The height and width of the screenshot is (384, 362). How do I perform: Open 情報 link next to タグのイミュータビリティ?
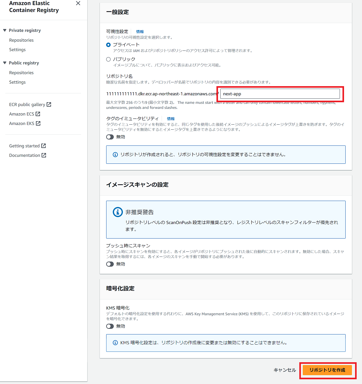pyautogui.click(x=171, y=119)
